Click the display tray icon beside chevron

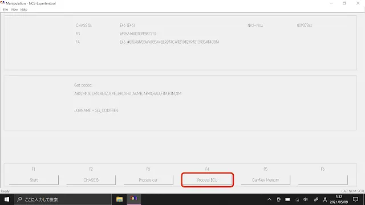coord(278,199)
